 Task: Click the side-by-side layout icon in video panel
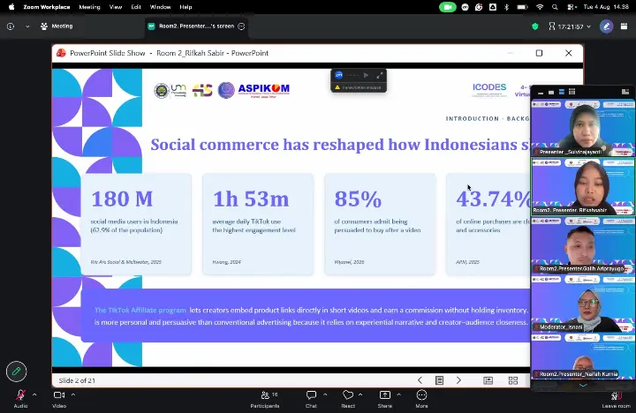625,92
